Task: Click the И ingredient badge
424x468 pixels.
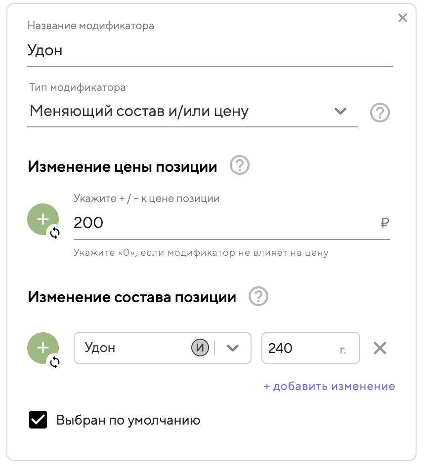Action: coord(200,348)
